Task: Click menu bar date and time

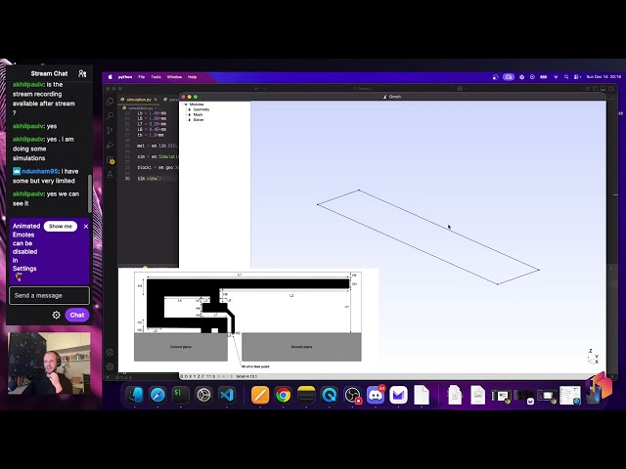Action: click(x=604, y=77)
